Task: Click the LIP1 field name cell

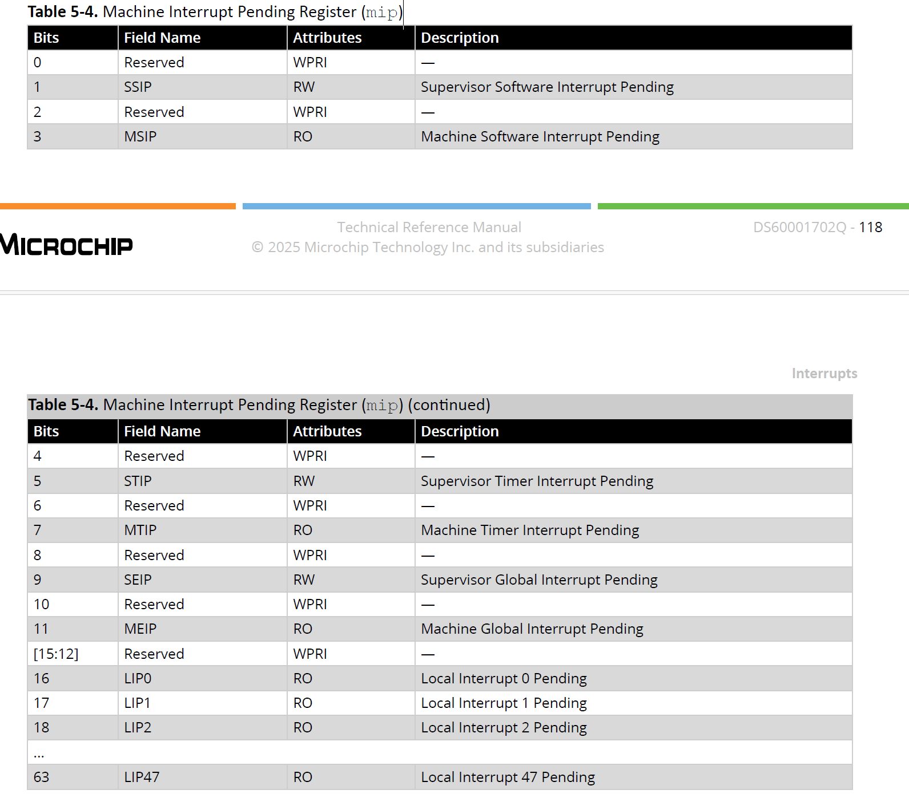Action: coord(202,703)
